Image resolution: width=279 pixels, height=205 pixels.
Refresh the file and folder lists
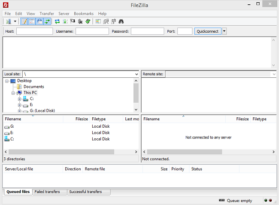[57, 21]
